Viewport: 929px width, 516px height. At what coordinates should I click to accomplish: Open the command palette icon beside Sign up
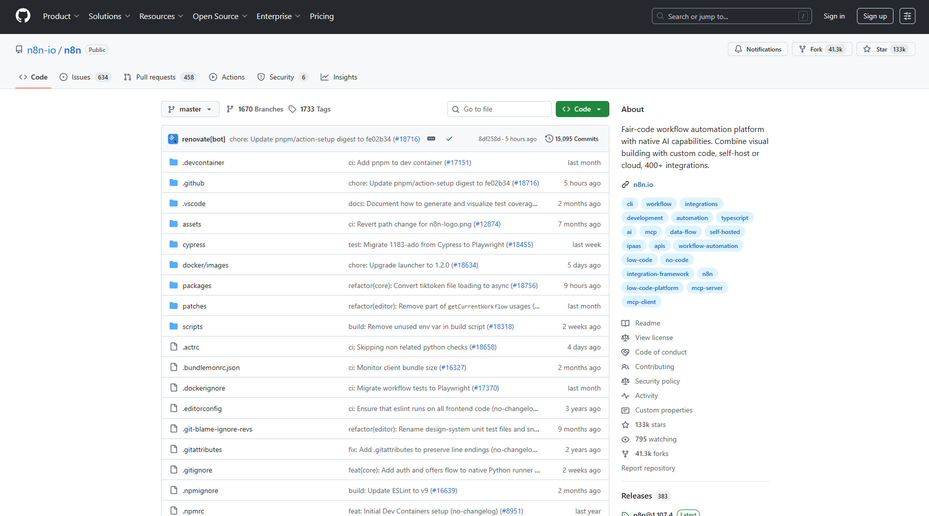[x=907, y=15]
